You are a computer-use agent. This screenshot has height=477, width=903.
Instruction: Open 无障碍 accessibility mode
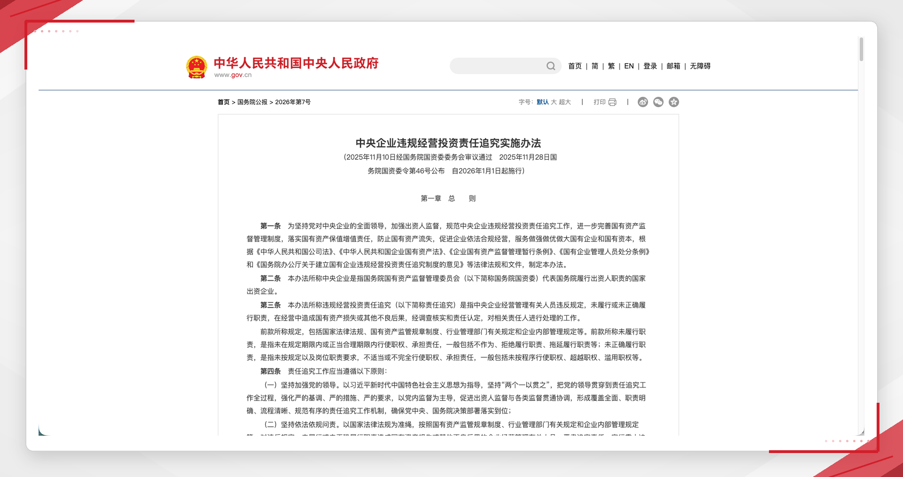tap(700, 66)
